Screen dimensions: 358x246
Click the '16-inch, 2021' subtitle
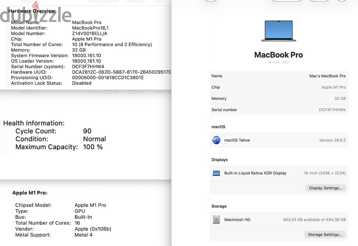279,62
